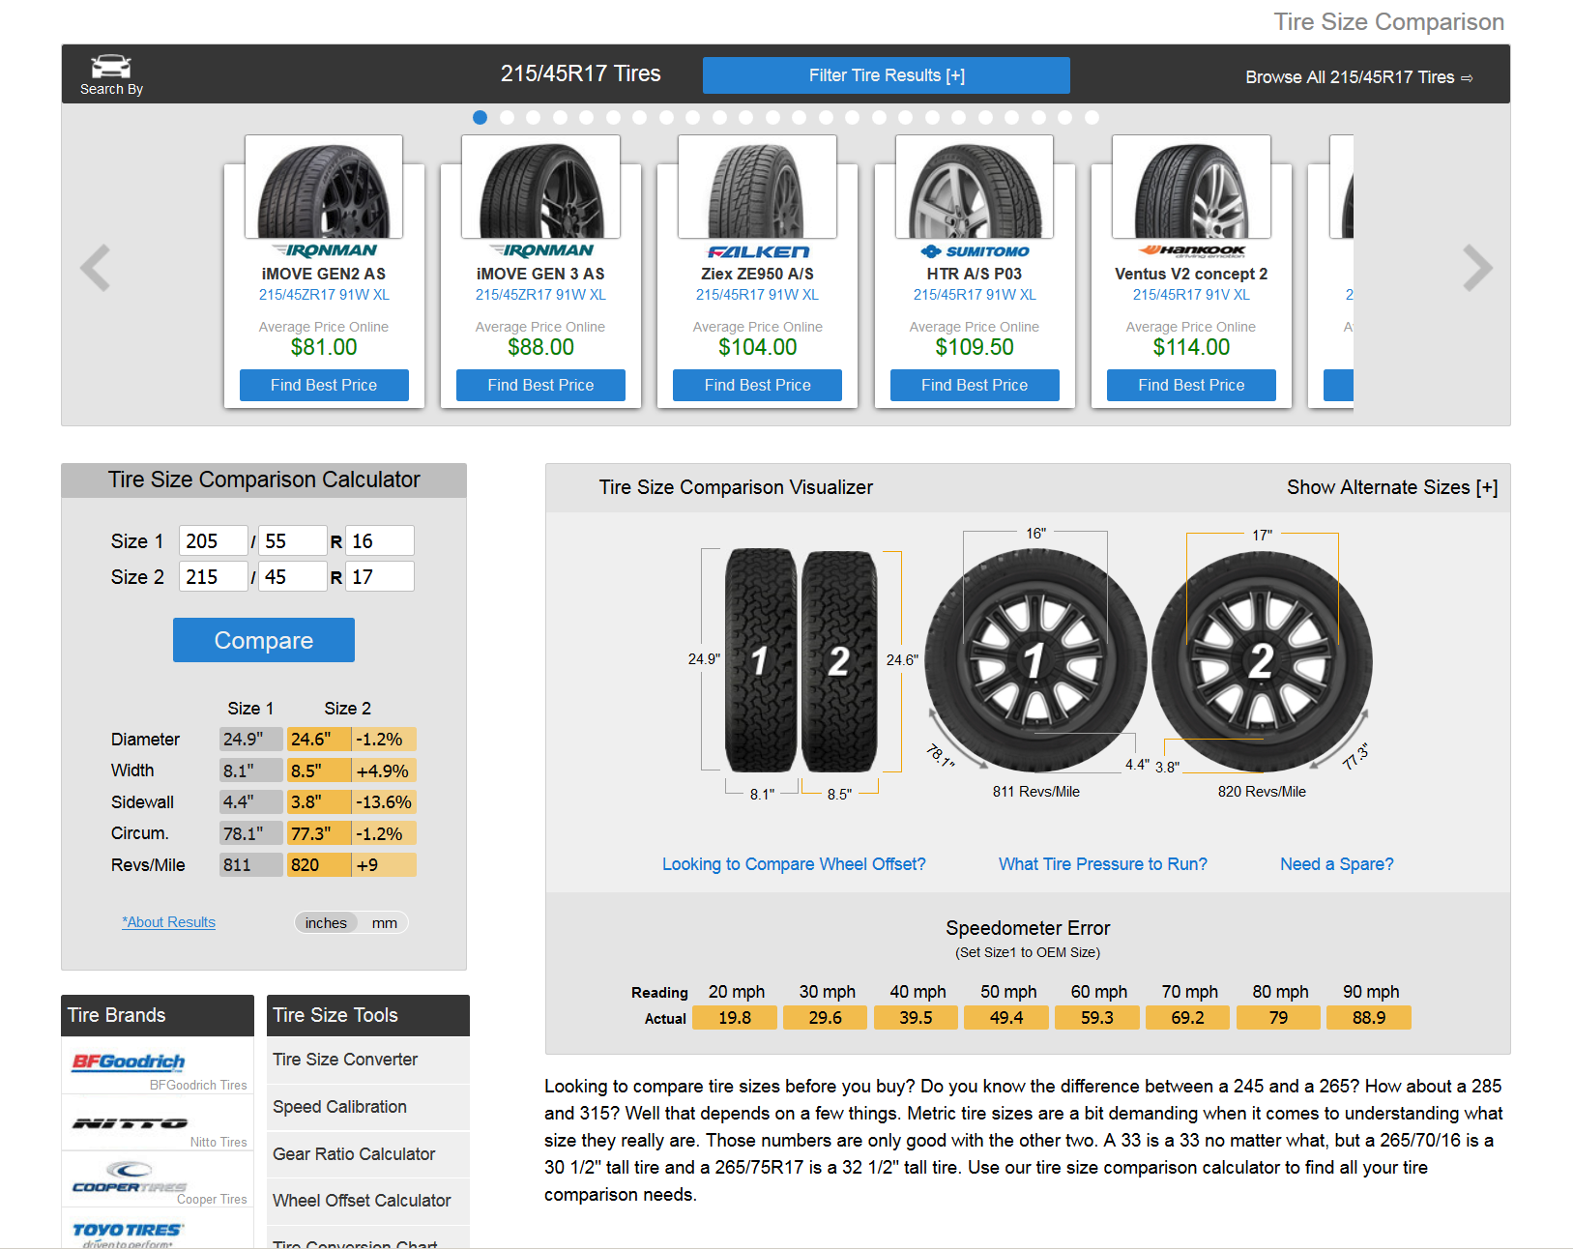Image resolution: width=1573 pixels, height=1250 pixels.
Task: Click the previous carousel arrow
Action: pyautogui.click(x=95, y=269)
